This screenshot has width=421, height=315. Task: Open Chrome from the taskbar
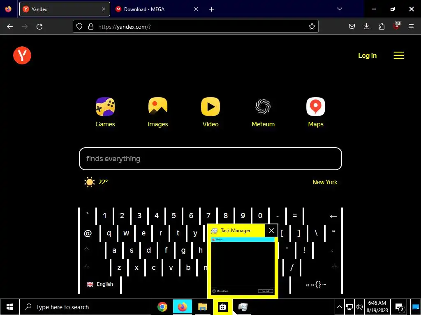tap(162, 307)
